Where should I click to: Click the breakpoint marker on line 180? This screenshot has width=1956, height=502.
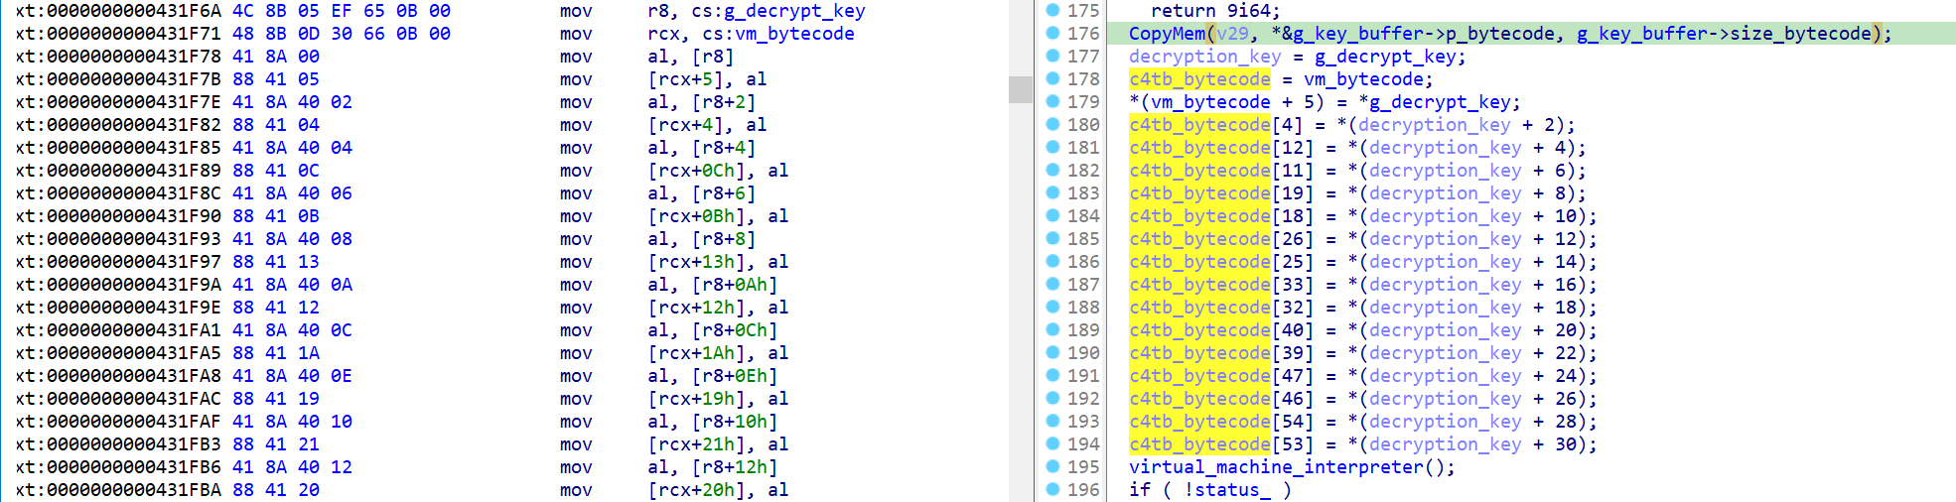coord(1053,124)
